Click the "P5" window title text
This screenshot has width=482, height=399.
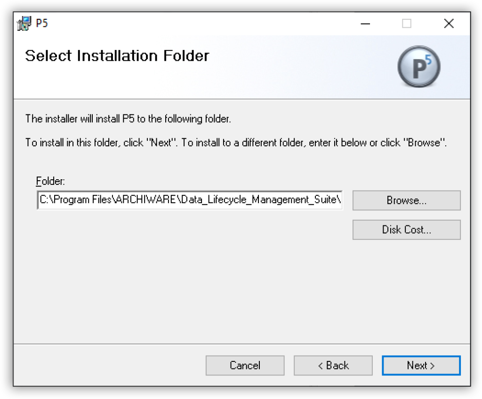click(x=42, y=24)
